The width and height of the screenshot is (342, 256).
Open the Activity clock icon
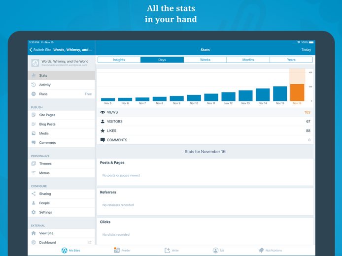pyautogui.click(x=34, y=85)
